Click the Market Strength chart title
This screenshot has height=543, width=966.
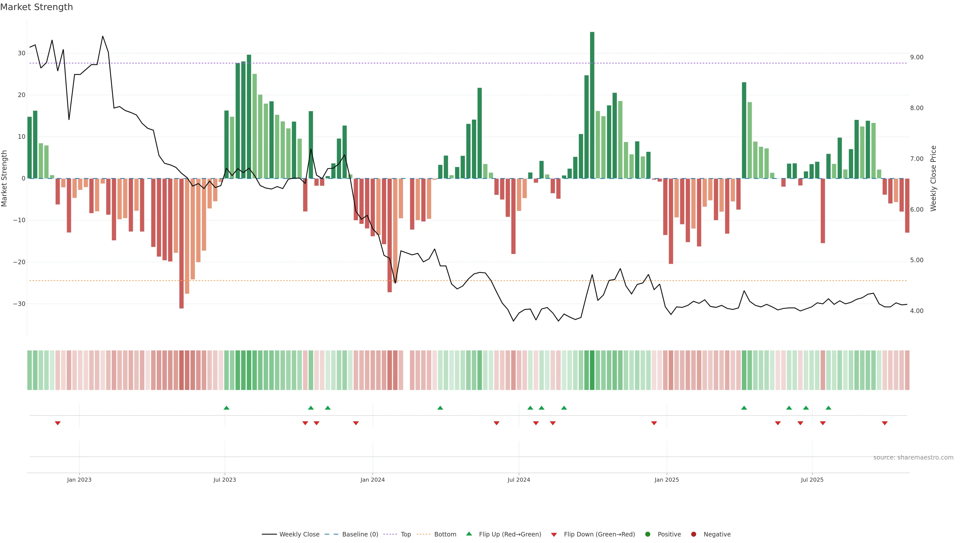tap(36, 7)
